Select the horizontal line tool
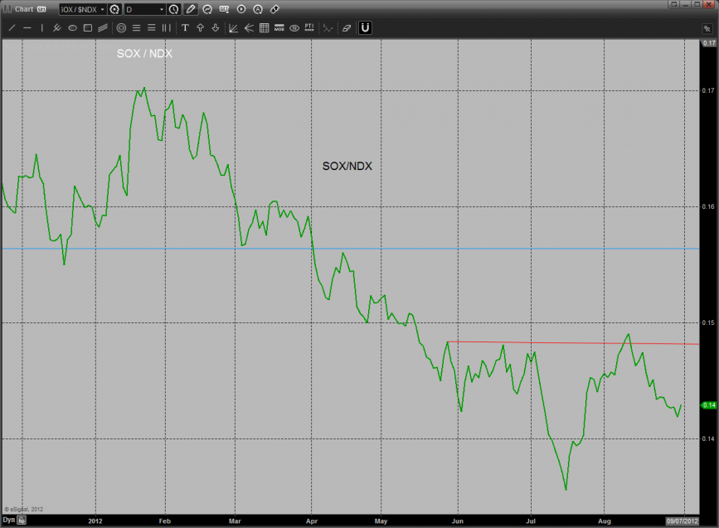719x528 pixels. pos(27,27)
